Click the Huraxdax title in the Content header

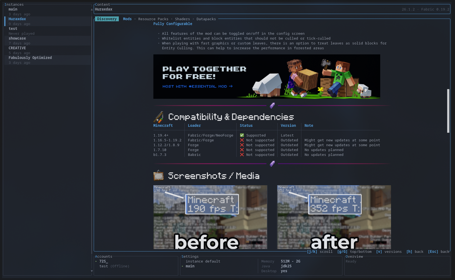104,9
